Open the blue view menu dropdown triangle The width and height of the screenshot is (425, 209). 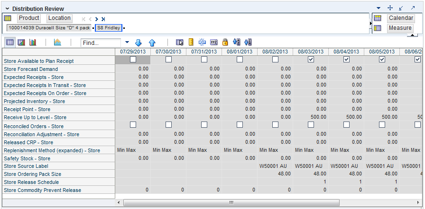click(379, 8)
